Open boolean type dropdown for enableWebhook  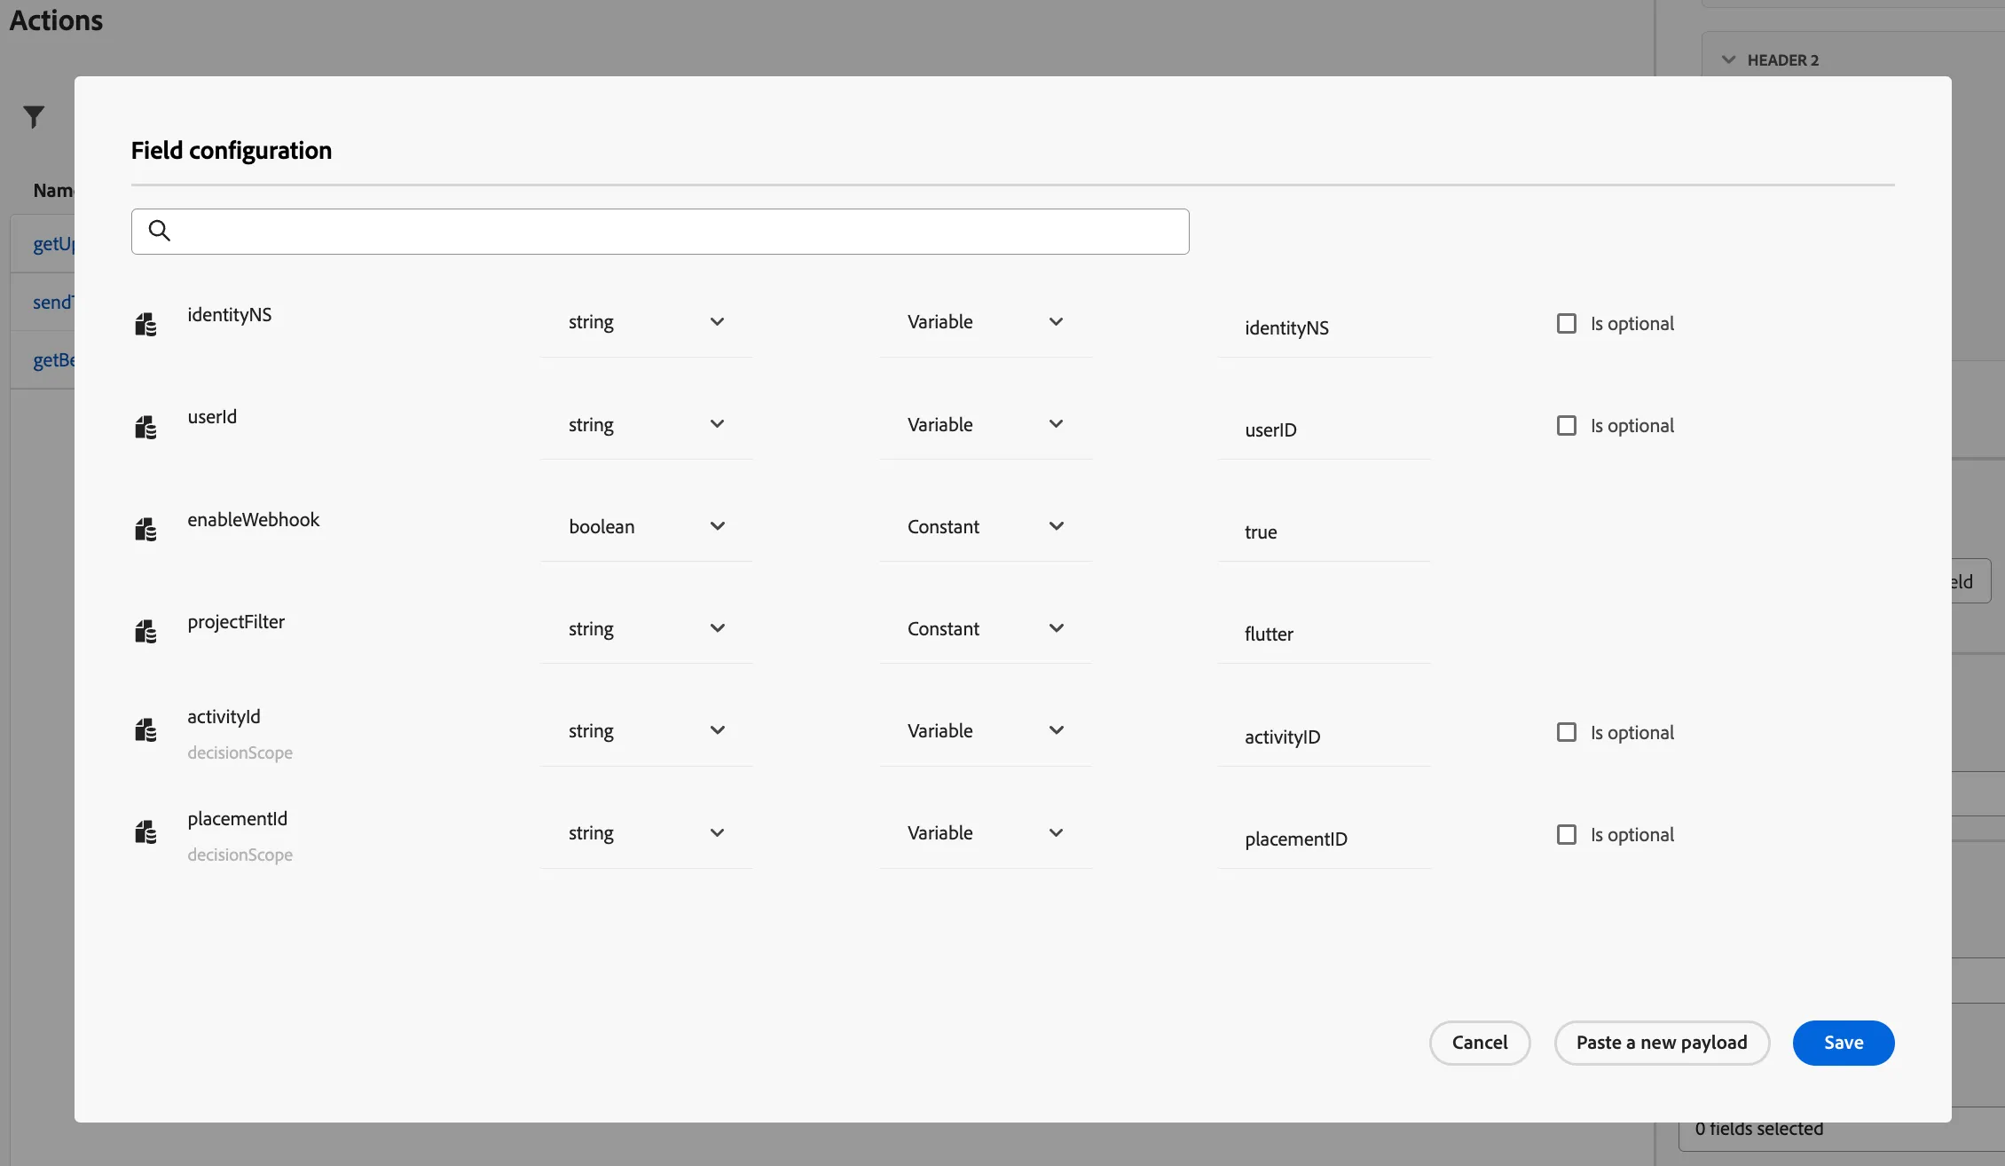(x=647, y=527)
